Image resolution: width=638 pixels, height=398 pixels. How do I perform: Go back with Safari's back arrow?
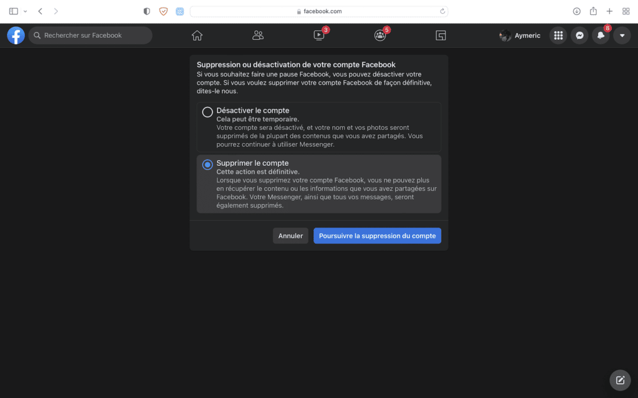coord(40,11)
